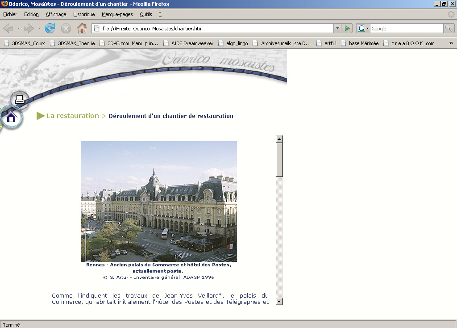Open the 3DSMAX_Cours bookmark
This screenshot has height=328, width=457.
pyautogui.click(x=25, y=43)
